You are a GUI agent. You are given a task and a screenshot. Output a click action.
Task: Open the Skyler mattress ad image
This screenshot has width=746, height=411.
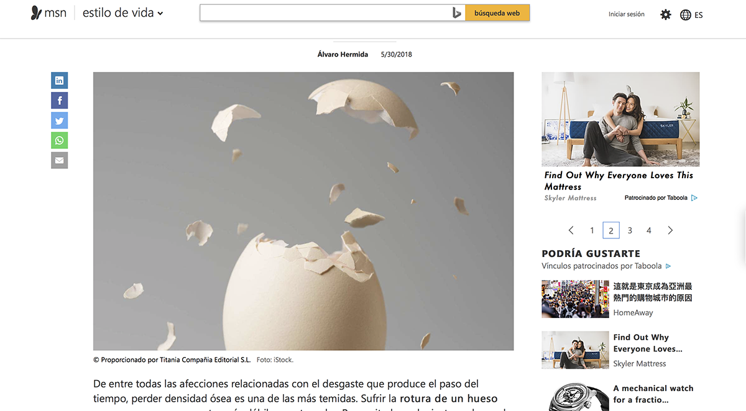point(620,119)
